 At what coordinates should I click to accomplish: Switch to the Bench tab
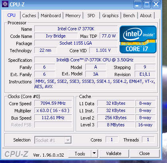(129, 16)
